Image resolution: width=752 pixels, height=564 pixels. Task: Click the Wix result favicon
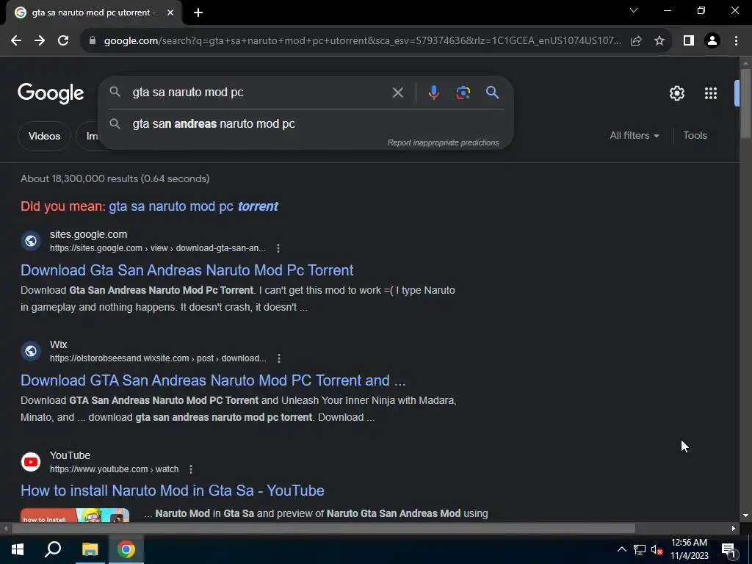click(31, 351)
